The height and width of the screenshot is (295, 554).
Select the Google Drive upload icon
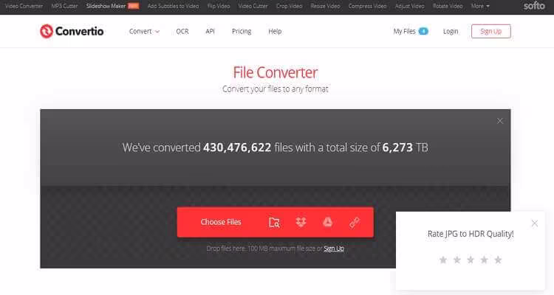click(x=327, y=222)
